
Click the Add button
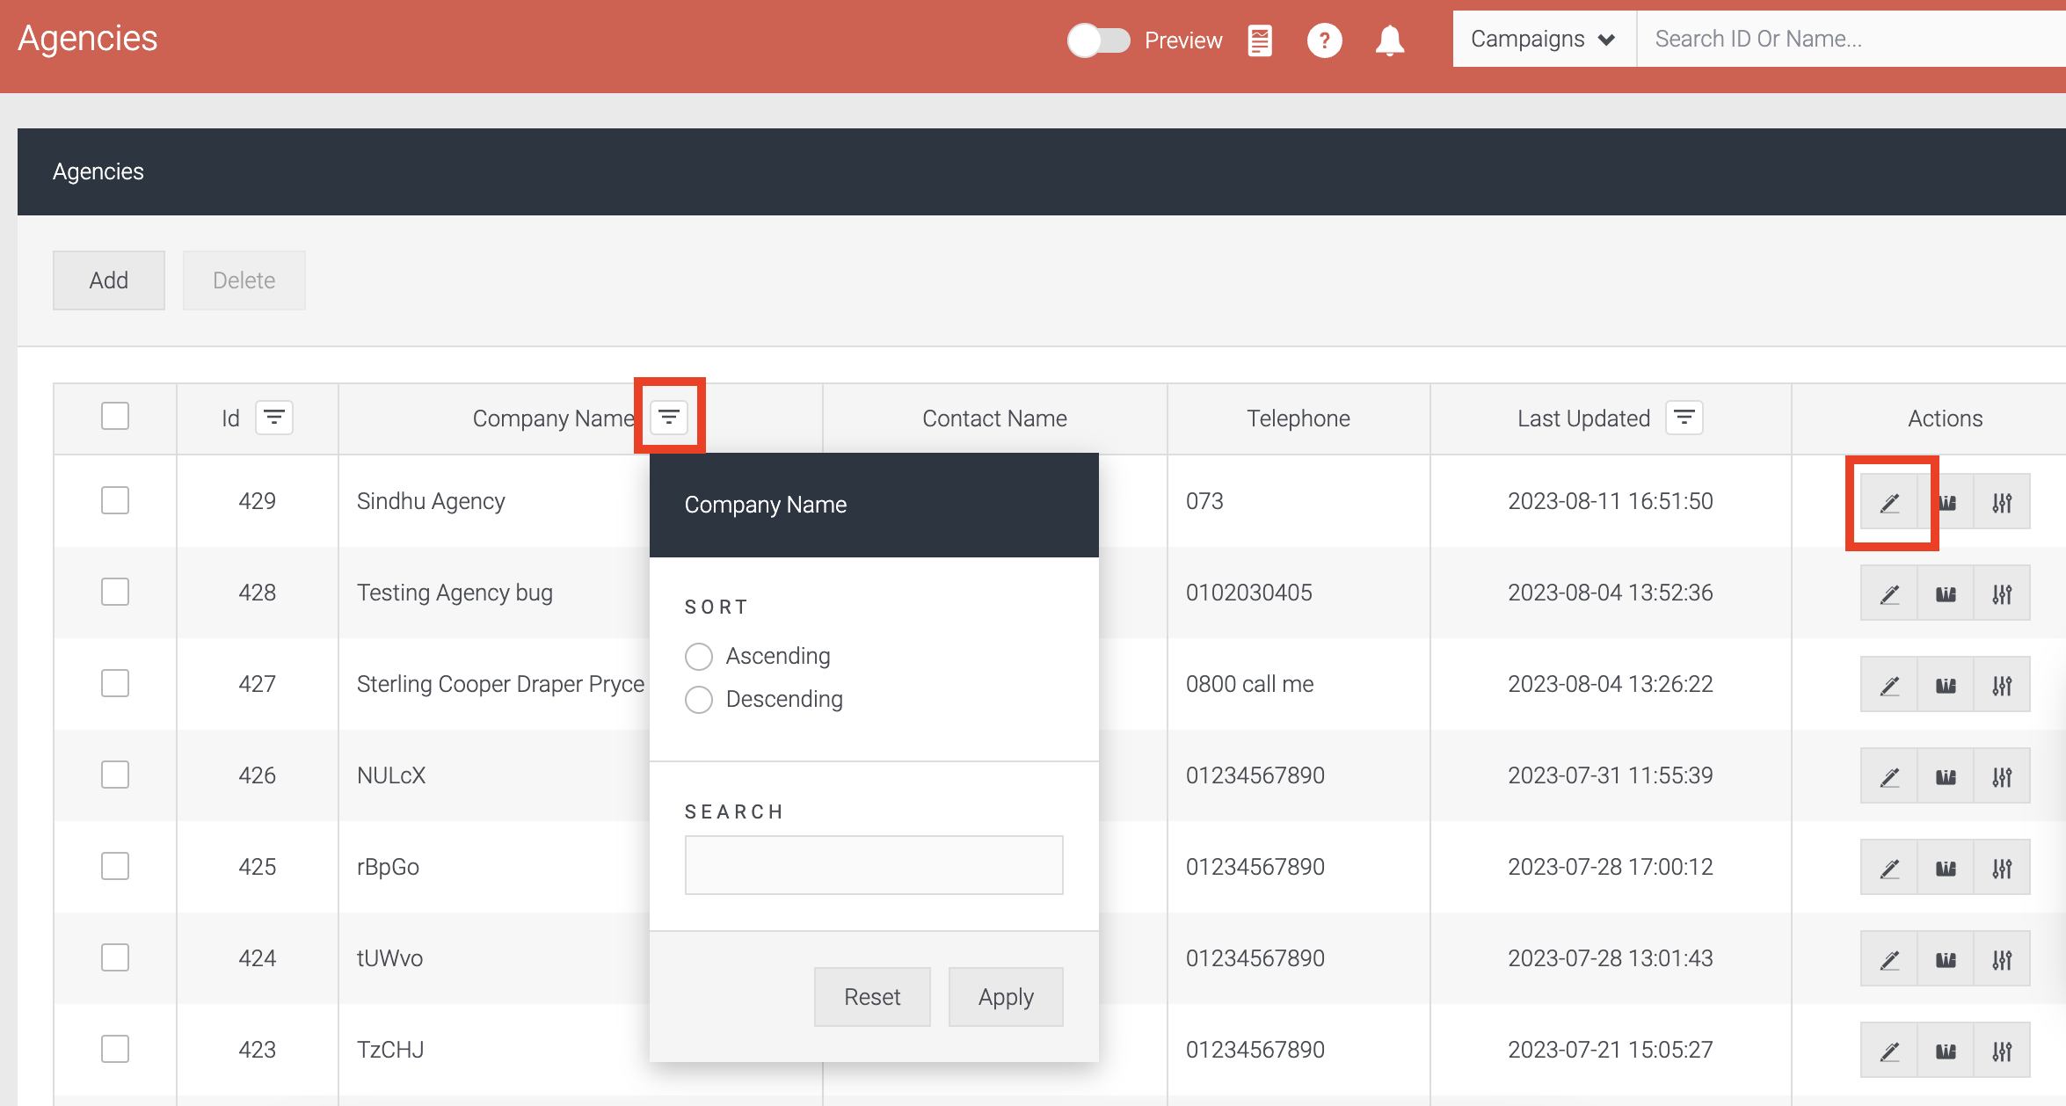[x=109, y=280]
